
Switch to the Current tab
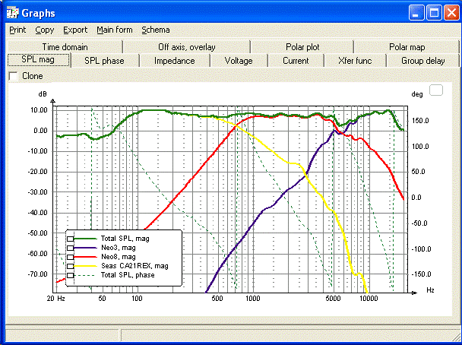tap(296, 61)
